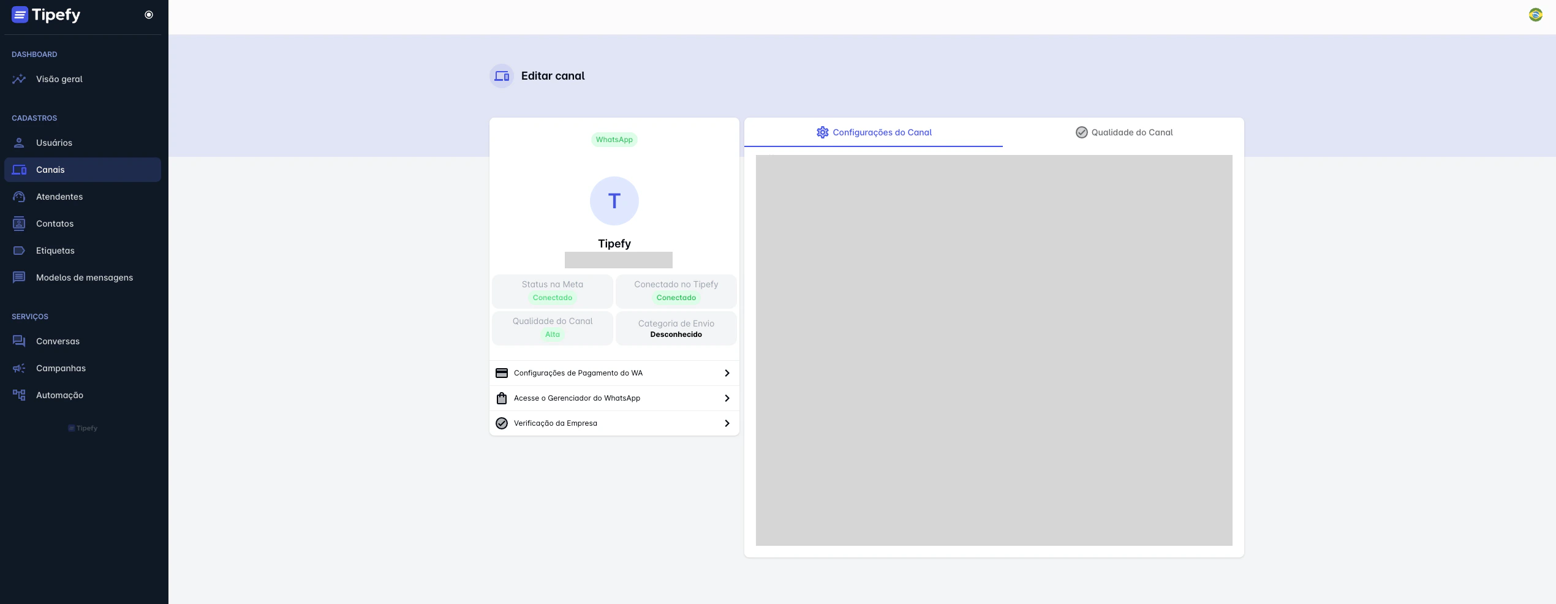Expand Configurações de Pagamento do WA chevron

point(727,373)
